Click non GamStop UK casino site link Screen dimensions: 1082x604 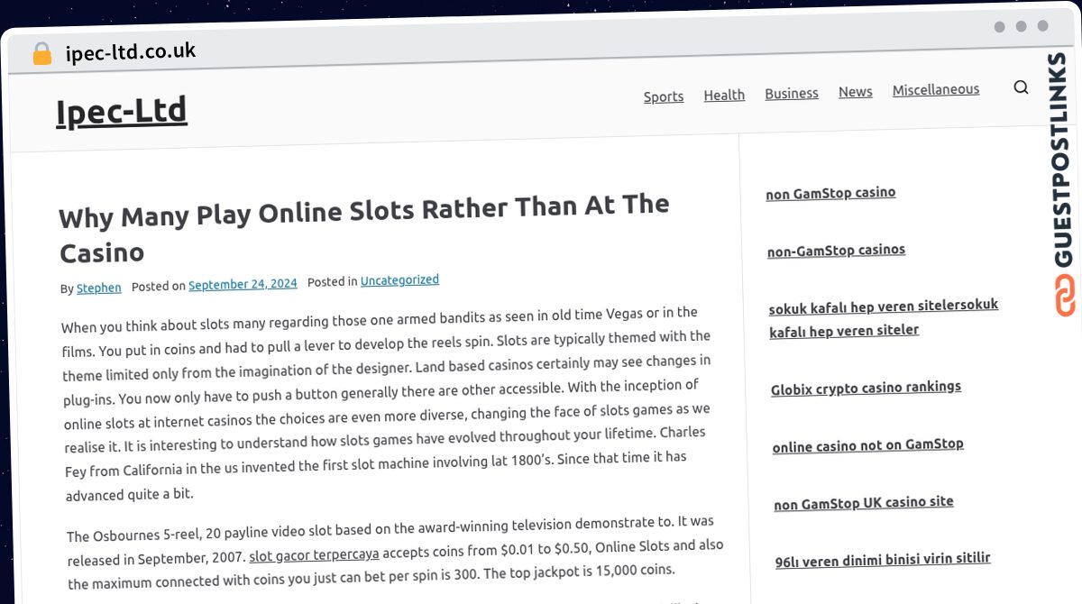863,502
